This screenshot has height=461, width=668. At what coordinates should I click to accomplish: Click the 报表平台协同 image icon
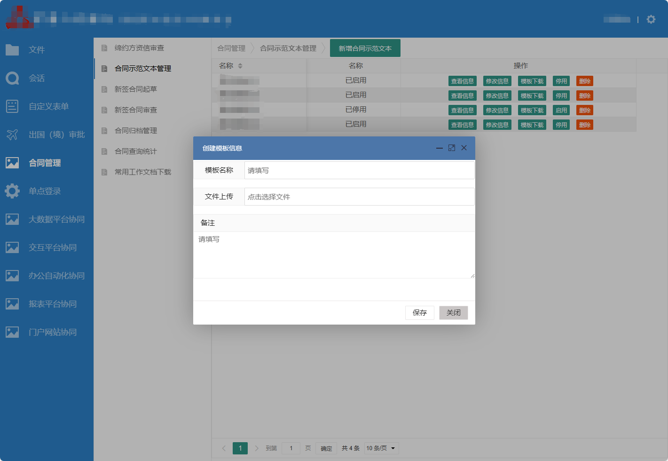[x=12, y=304]
